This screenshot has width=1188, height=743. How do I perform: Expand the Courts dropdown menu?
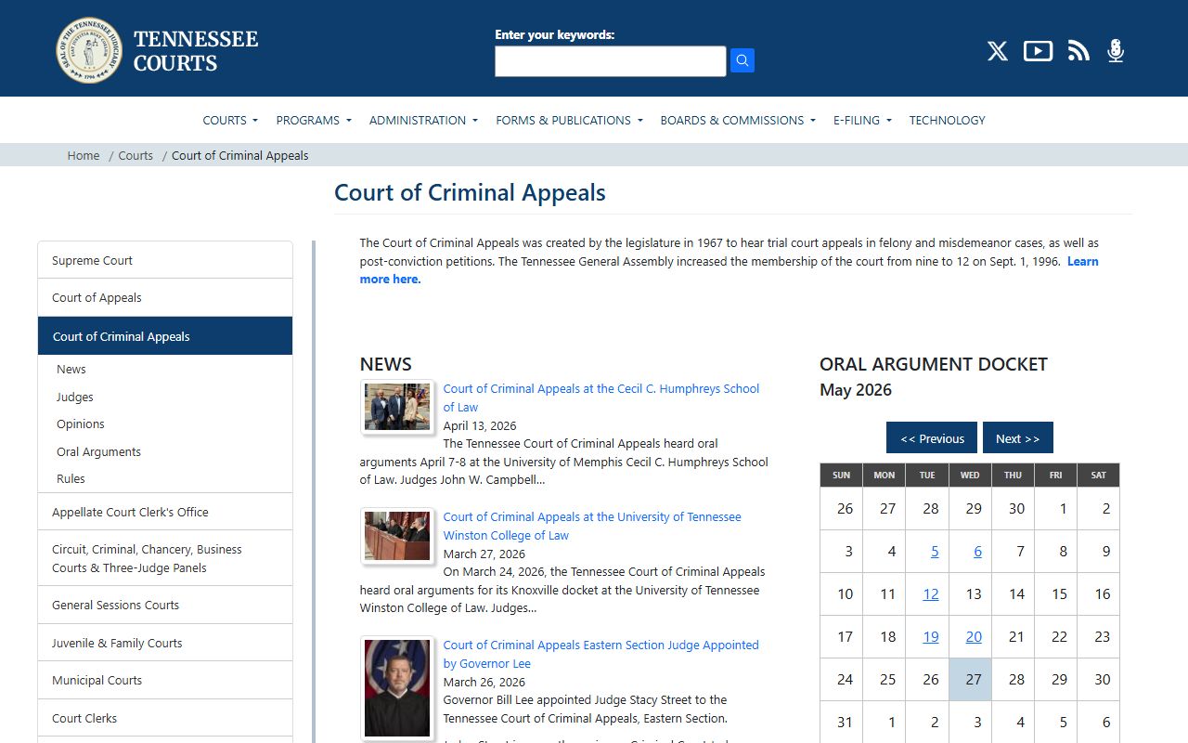pyautogui.click(x=230, y=120)
